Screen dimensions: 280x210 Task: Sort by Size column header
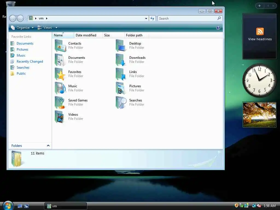[113, 35]
